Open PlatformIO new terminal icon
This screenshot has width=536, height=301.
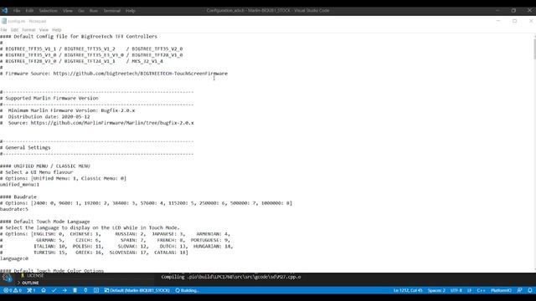pos(96,290)
